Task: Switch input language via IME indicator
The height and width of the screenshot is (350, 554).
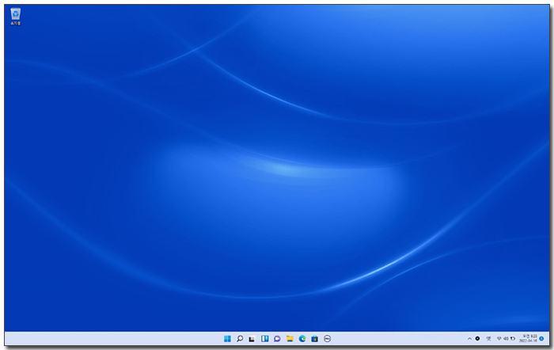Action: pos(488,339)
